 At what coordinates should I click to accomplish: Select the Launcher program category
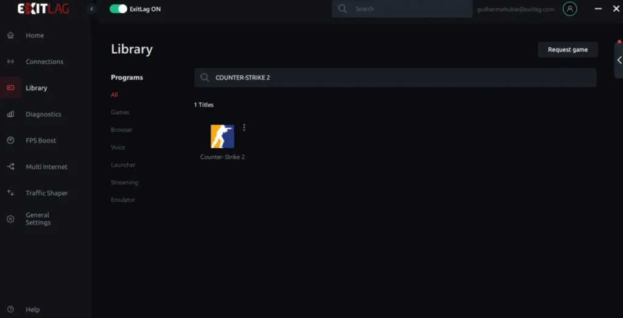123,165
